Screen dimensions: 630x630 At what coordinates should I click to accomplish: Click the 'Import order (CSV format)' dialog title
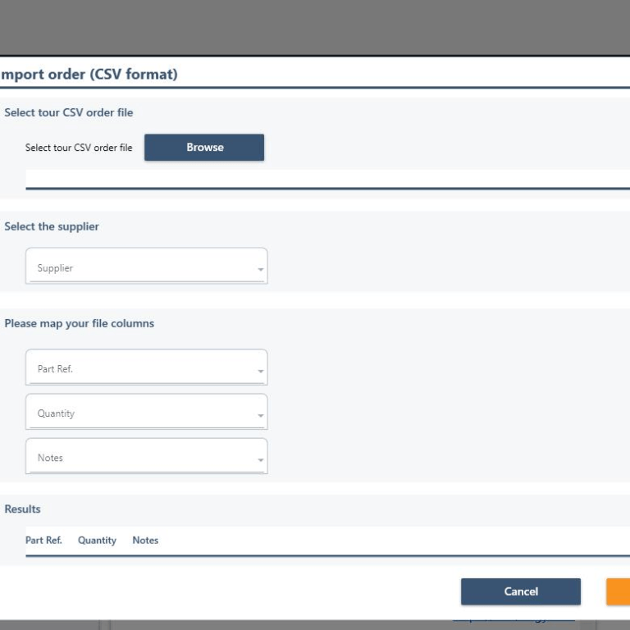(x=89, y=75)
